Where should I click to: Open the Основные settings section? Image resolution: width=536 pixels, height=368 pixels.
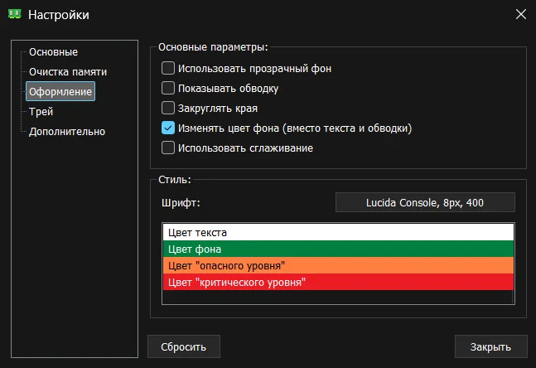[53, 52]
